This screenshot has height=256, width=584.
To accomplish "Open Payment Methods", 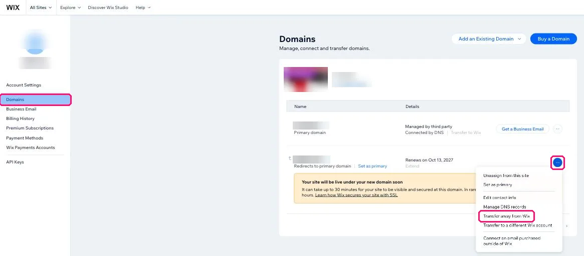I will click(25, 138).
